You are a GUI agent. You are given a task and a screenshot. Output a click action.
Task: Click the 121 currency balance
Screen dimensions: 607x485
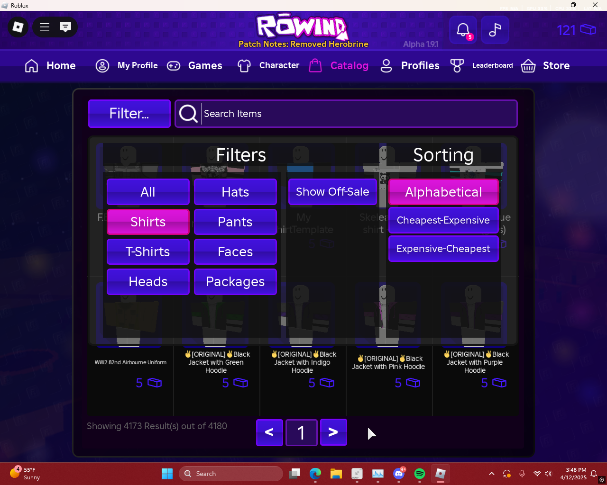(x=576, y=30)
